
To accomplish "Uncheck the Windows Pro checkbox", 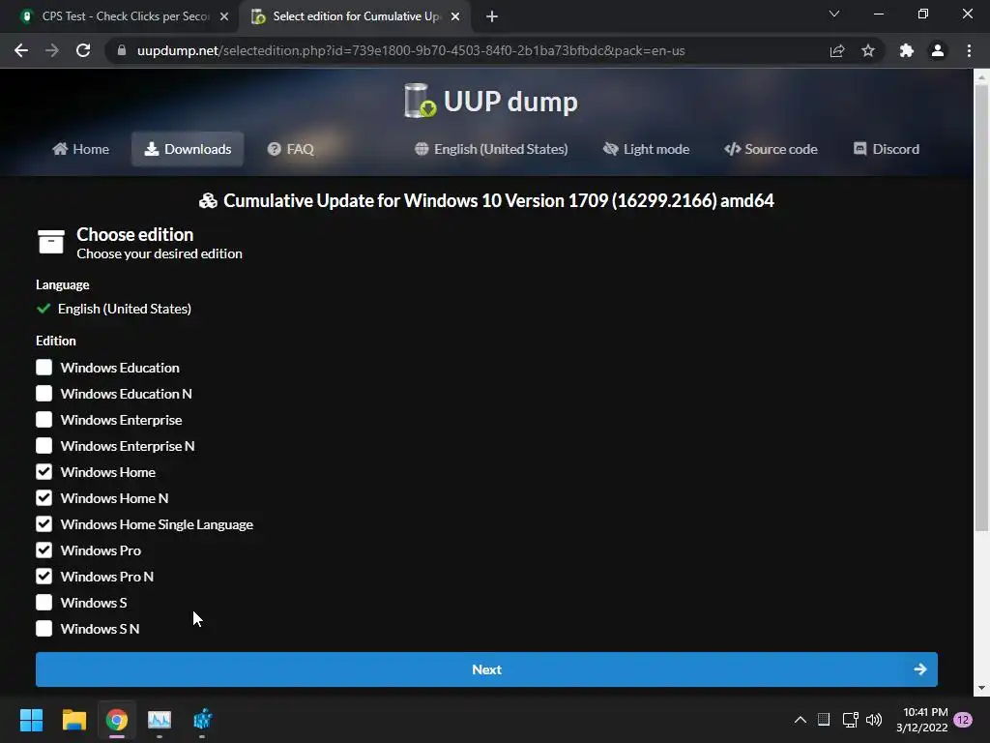I will [44, 550].
